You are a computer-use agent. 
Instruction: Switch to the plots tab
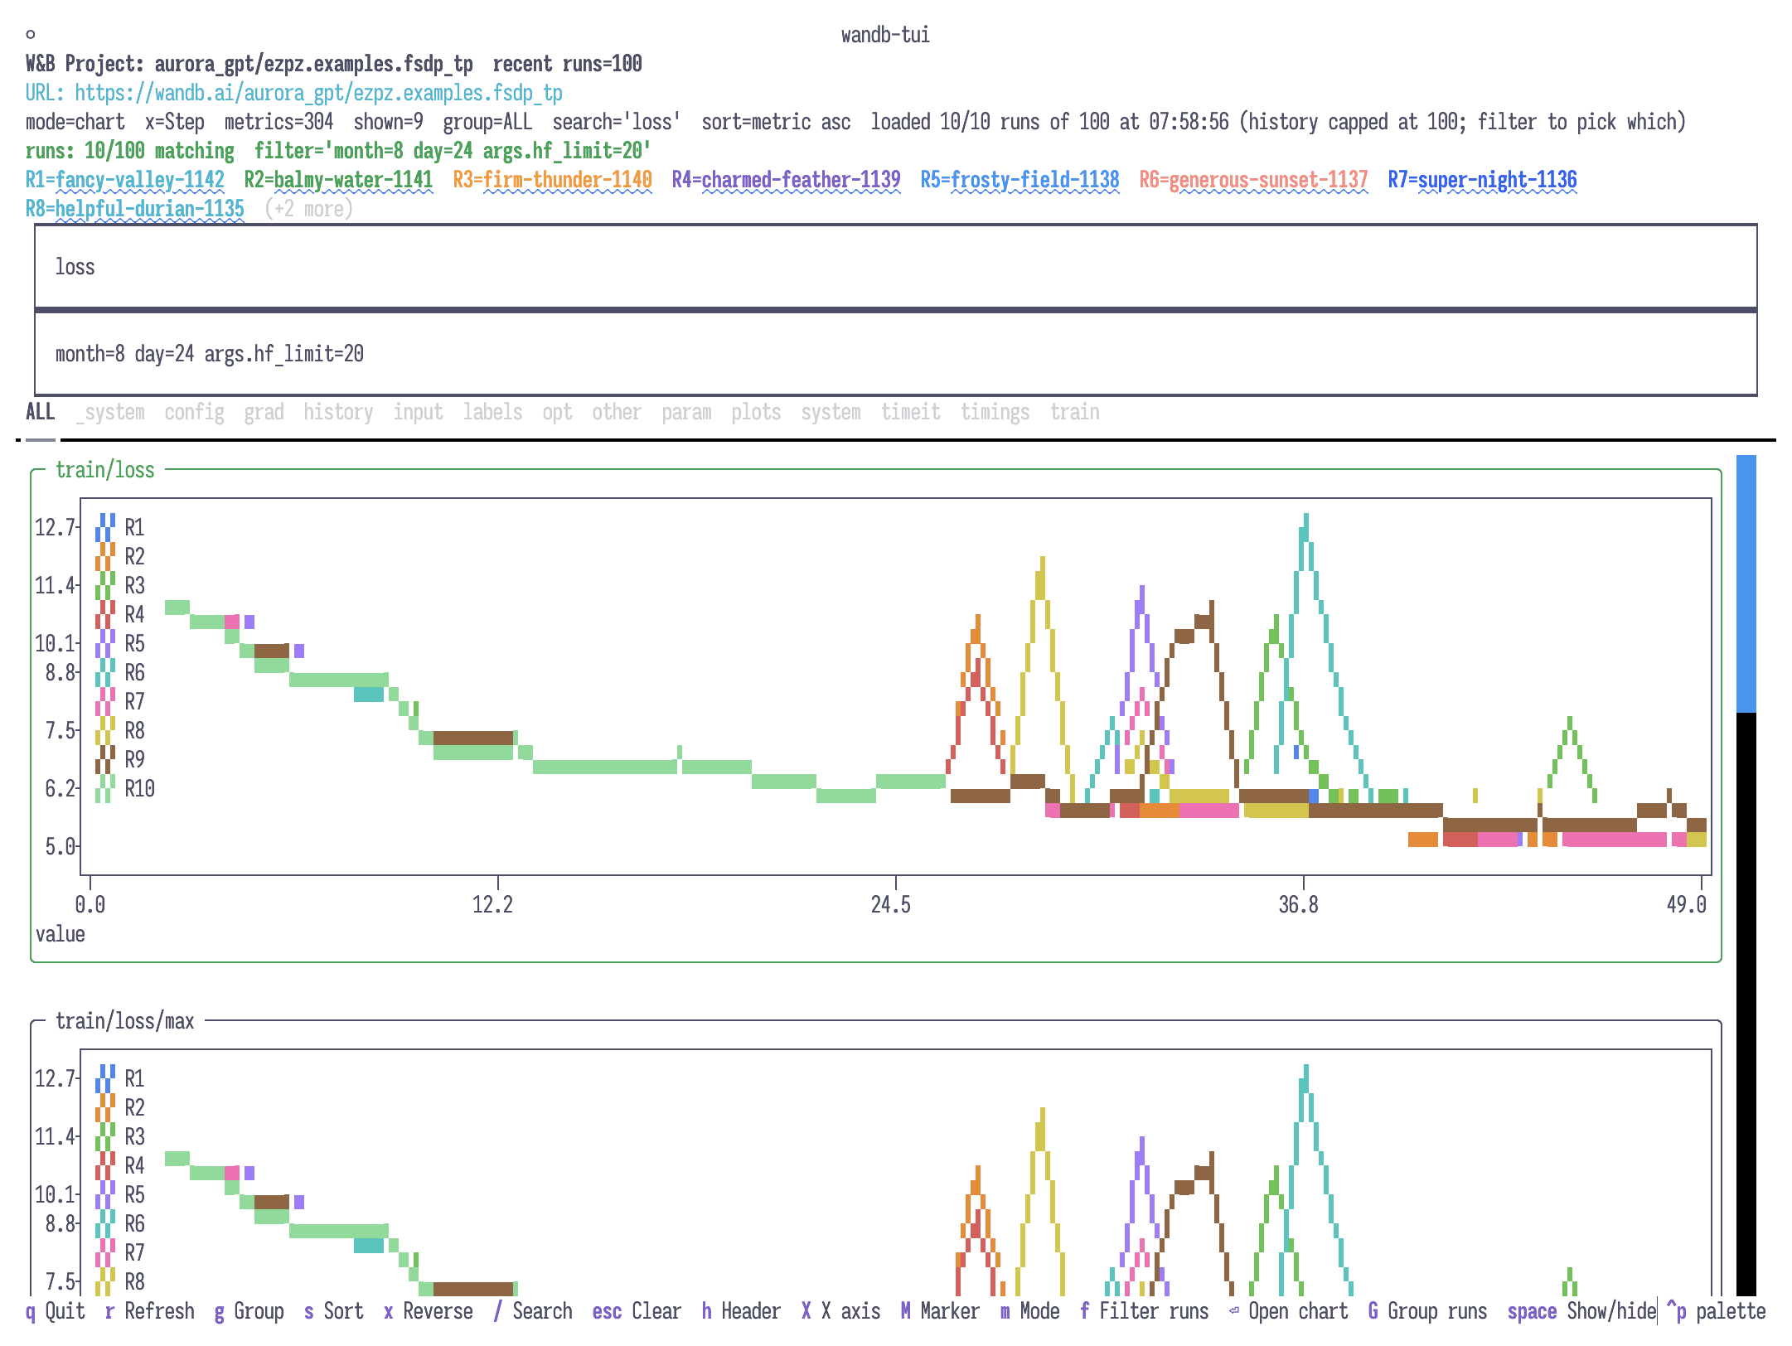[756, 412]
